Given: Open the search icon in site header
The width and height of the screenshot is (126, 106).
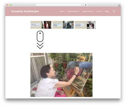Looking at the screenshot, I should point(114,11).
